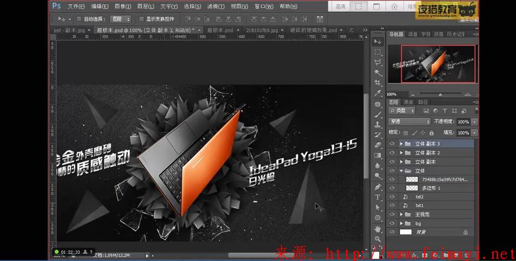
Task: Collapse the 立体 group
Action: pyautogui.click(x=401, y=171)
